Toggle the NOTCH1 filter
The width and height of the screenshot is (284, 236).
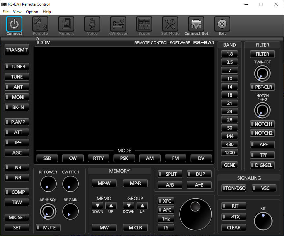pos(262,124)
